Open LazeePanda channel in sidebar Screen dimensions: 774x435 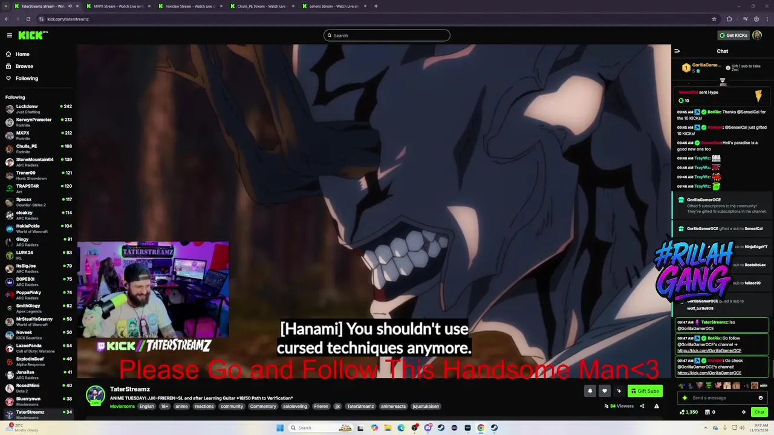pos(37,348)
